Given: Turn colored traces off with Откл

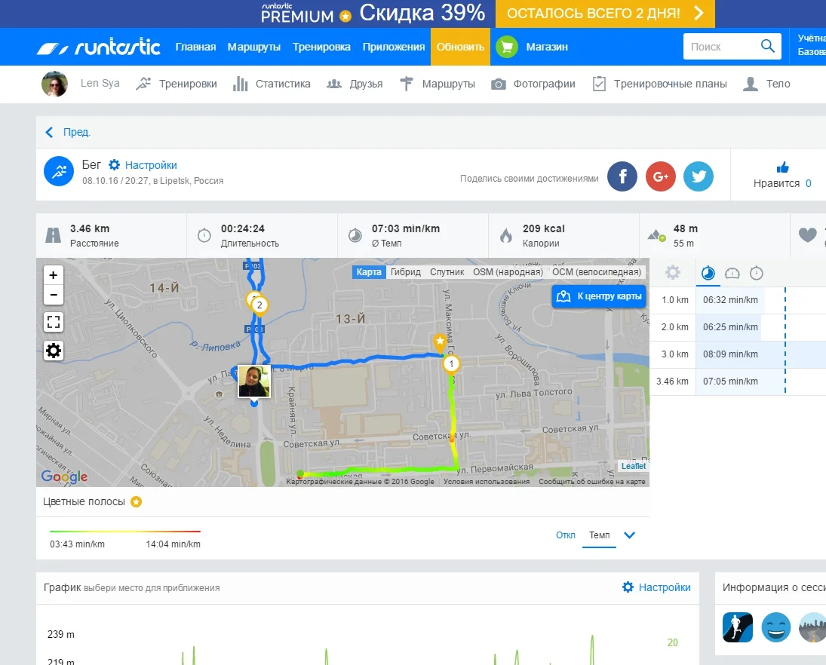Looking at the screenshot, I should coord(565,535).
